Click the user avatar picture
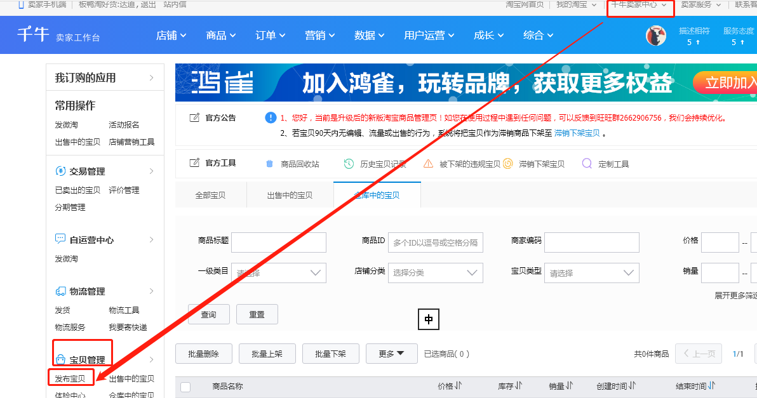The height and width of the screenshot is (398, 757). [656, 36]
